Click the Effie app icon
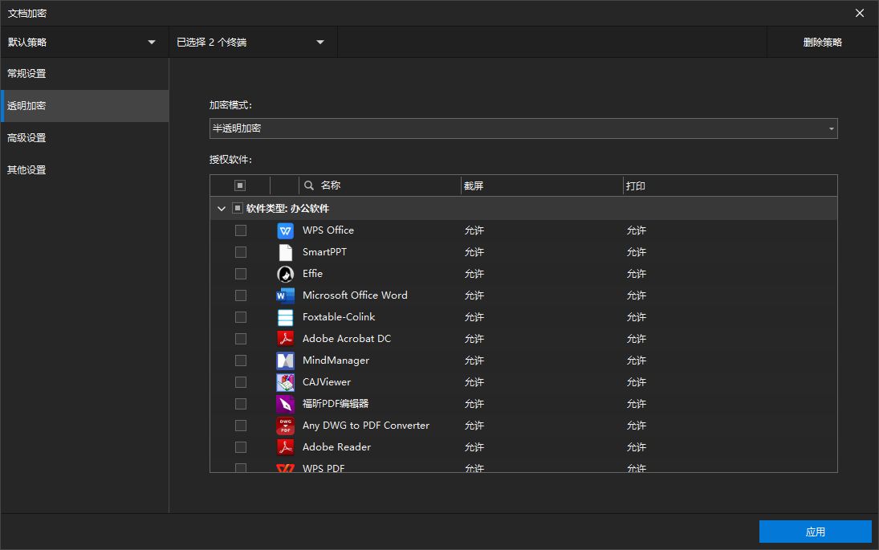Image resolution: width=879 pixels, height=550 pixels. [285, 274]
